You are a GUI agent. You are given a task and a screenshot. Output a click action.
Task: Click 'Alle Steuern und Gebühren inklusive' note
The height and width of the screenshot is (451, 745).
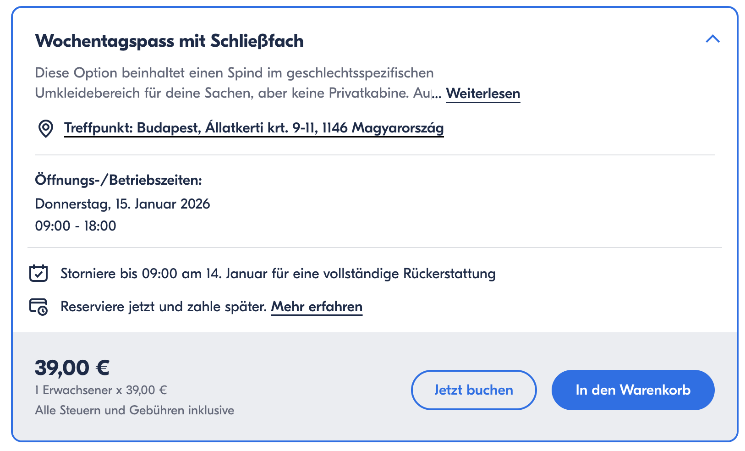[134, 410]
